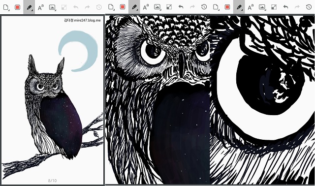Choose selection tool in right owl-eye panel
Image resolution: width=315 pixels, height=186 pixels.
[x=274, y=7]
